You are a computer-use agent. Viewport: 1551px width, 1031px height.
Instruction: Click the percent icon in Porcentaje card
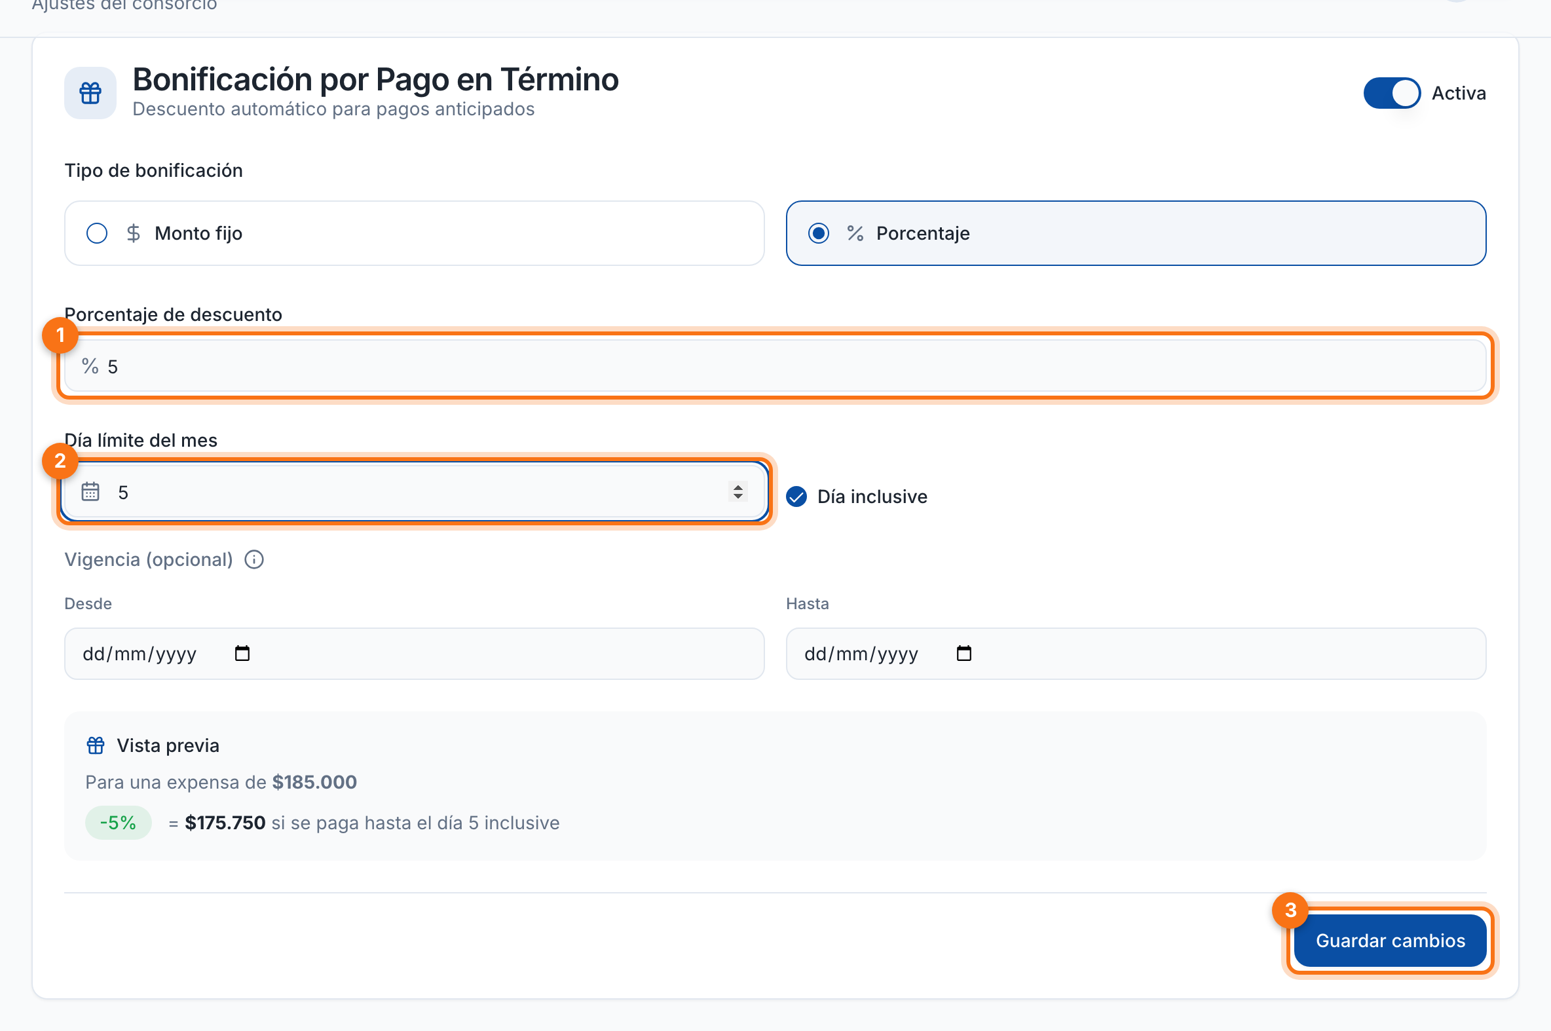[x=855, y=233]
